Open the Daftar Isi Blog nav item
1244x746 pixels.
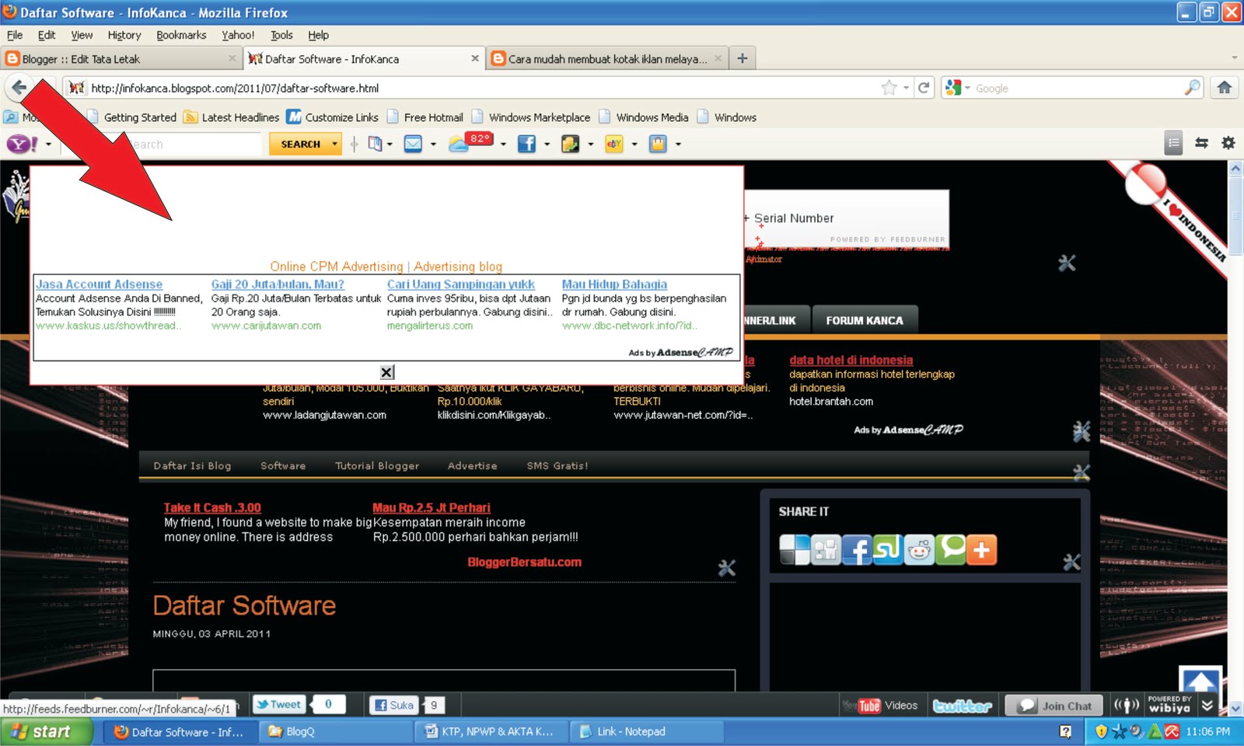[192, 465]
